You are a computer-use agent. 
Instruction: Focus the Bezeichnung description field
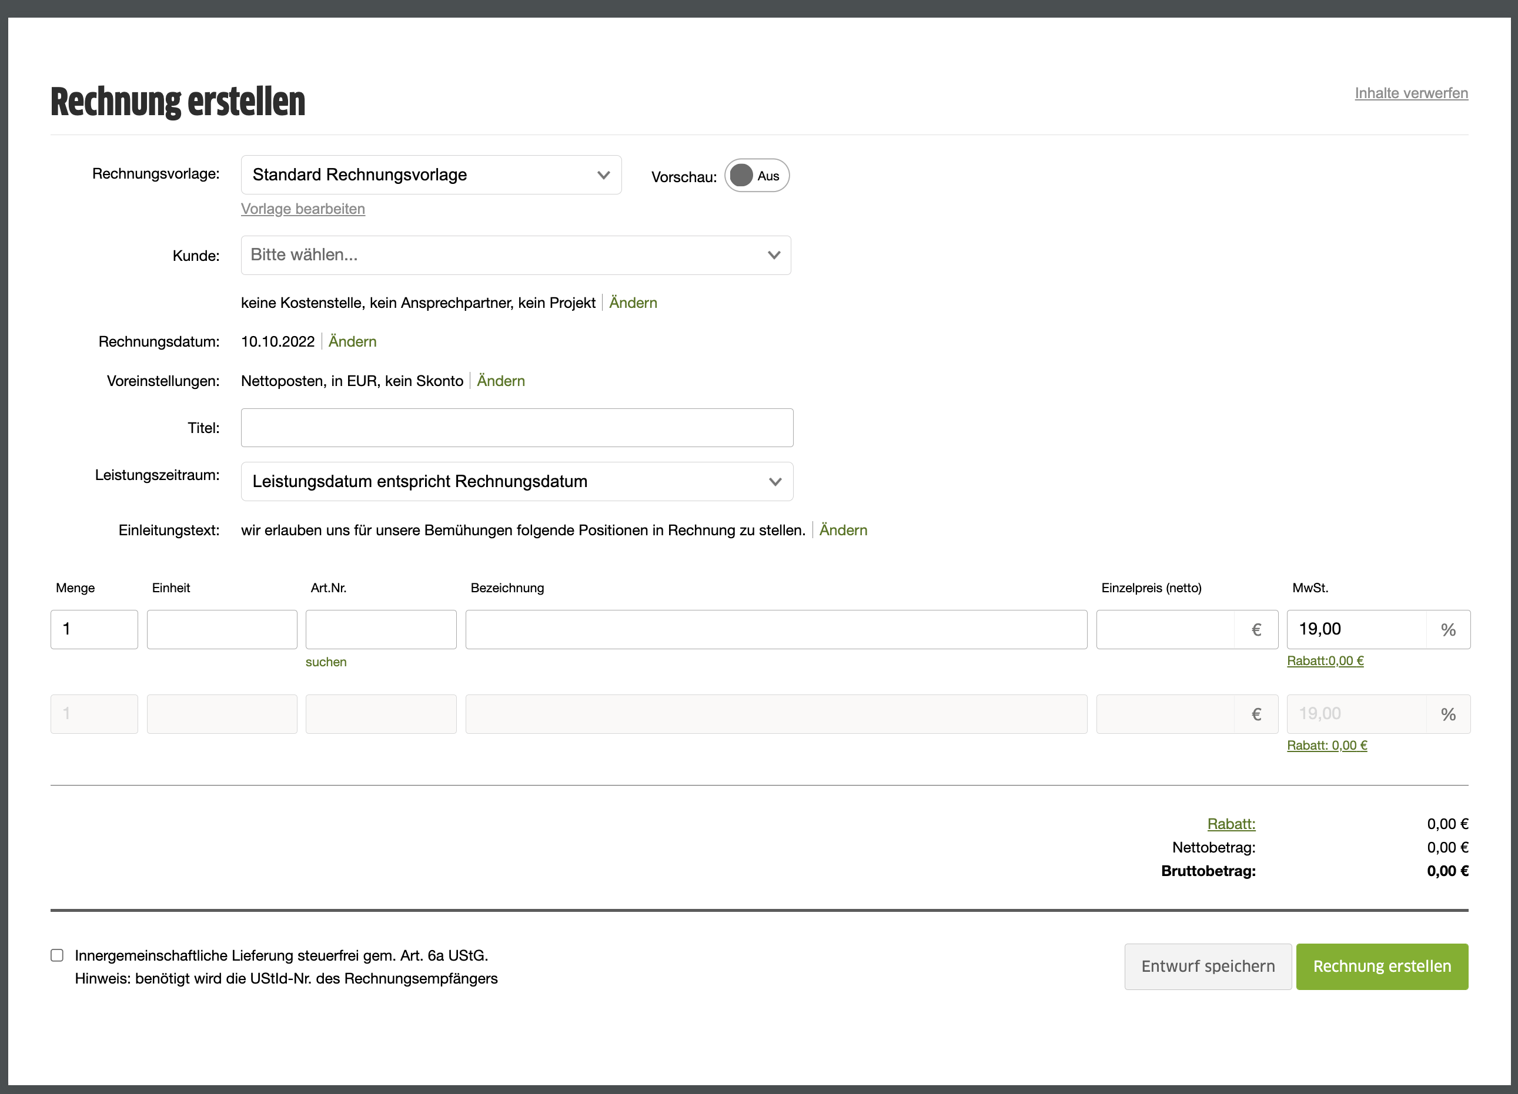point(775,629)
